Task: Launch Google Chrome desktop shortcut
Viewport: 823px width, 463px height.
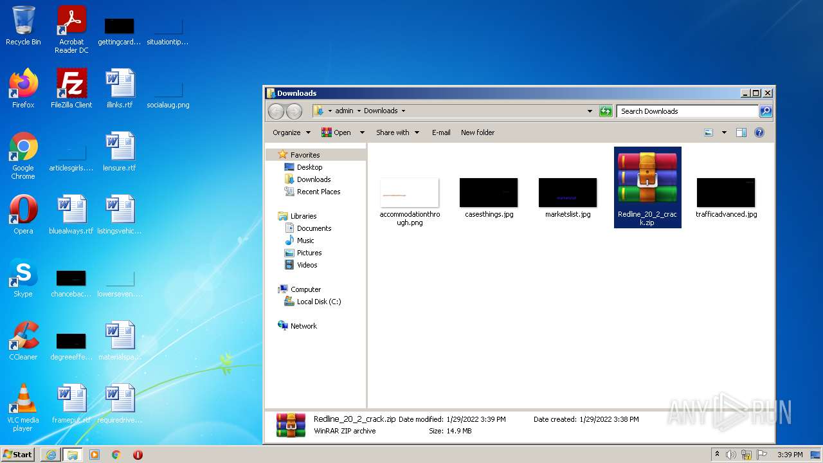Action: [x=23, y=156]
